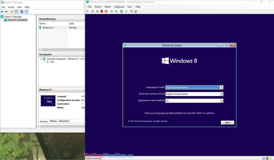Switch to the Networking tab

click(x=64, y=121)
